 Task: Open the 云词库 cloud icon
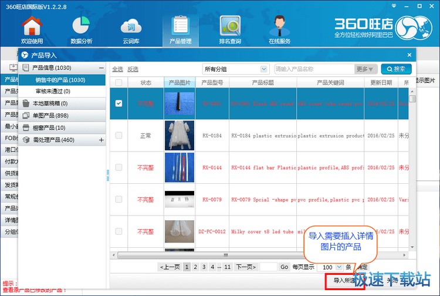tap(131, 26)
